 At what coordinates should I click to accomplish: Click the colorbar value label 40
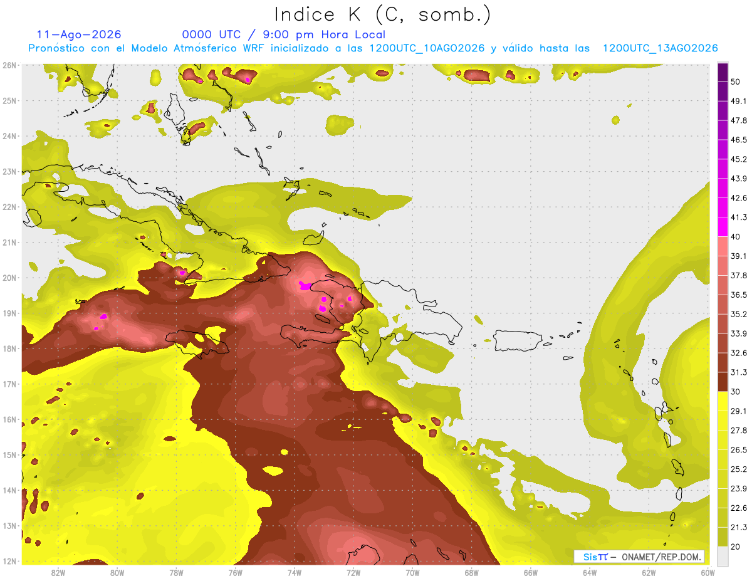[736, 236]
